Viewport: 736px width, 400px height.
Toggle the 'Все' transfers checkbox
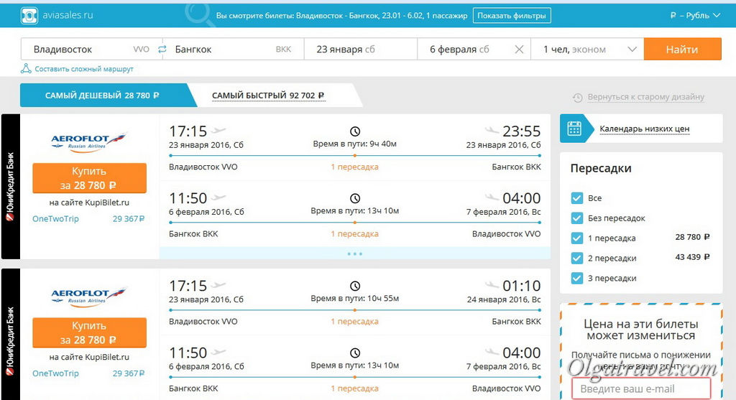coord(576,198)
